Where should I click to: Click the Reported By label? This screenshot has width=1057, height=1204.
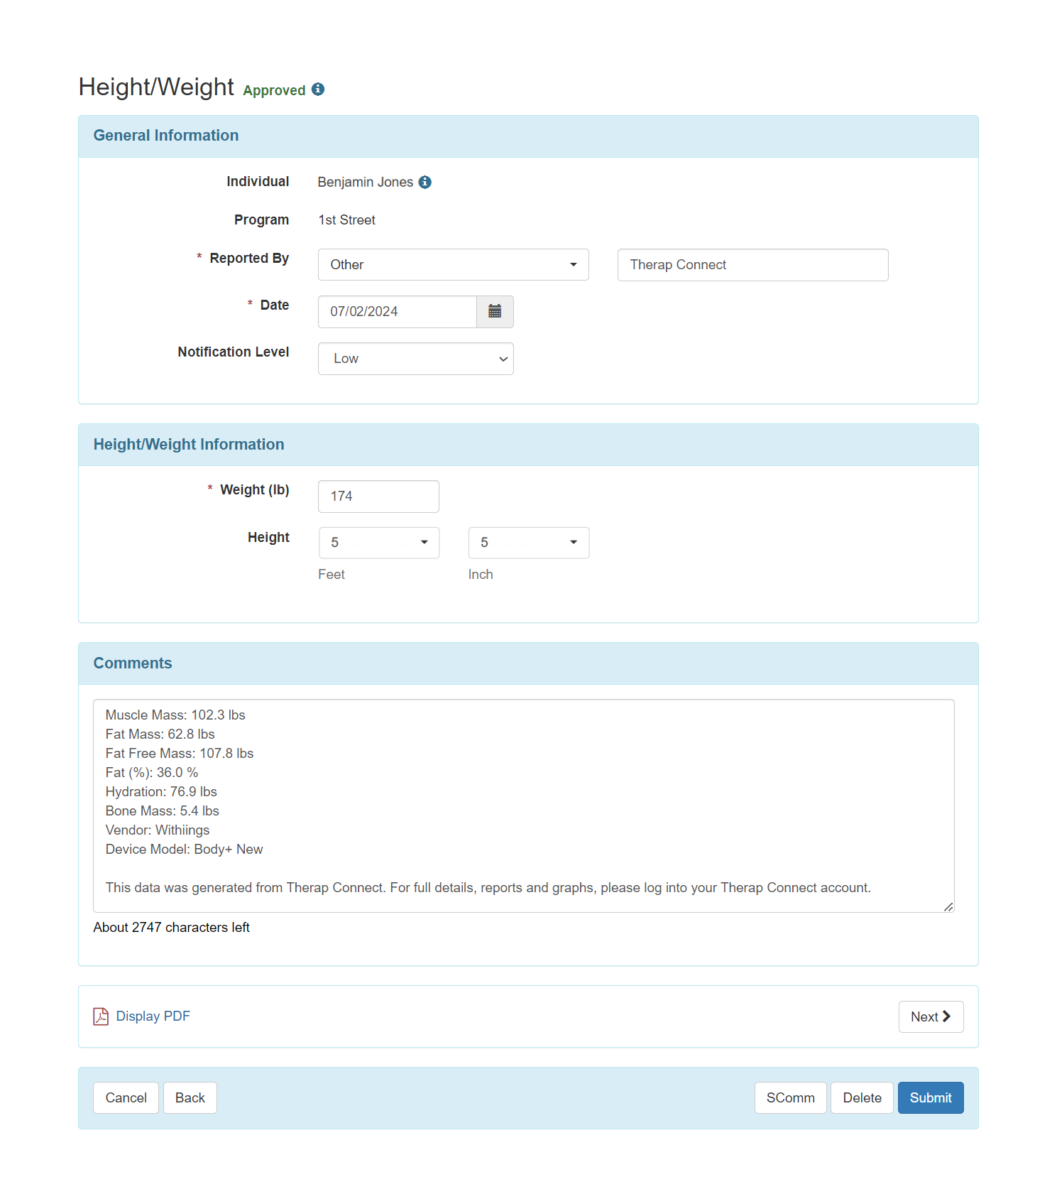tap(249, 259)
